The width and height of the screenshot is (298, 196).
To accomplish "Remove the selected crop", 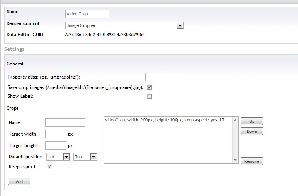I will [x=252, y=161].
